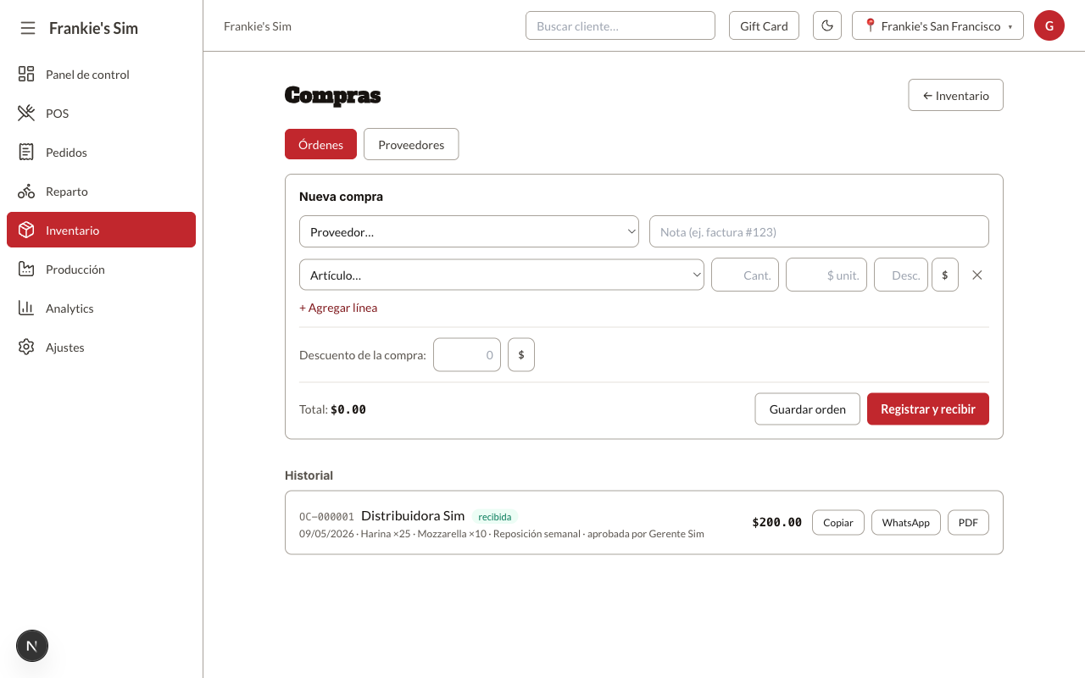Click the Producción factory icon

pyautogui.click(x=26, y=270)
